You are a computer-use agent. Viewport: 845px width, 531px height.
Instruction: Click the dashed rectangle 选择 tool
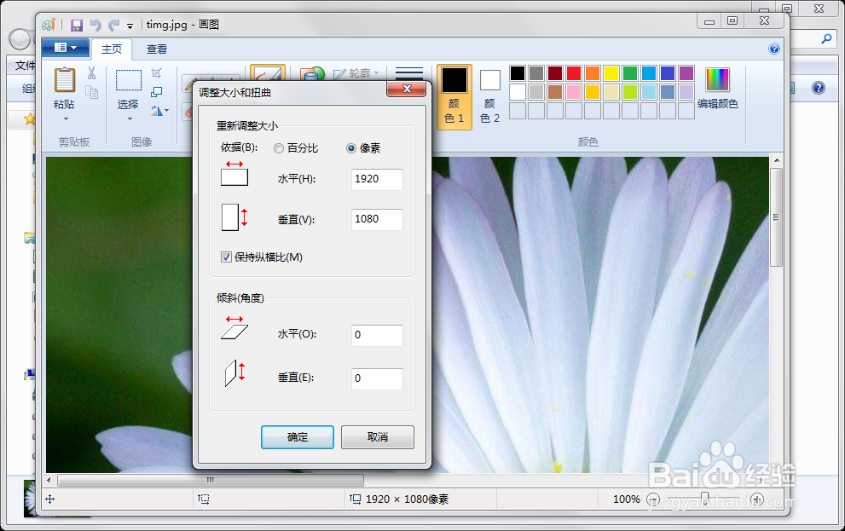pos(129,80)
